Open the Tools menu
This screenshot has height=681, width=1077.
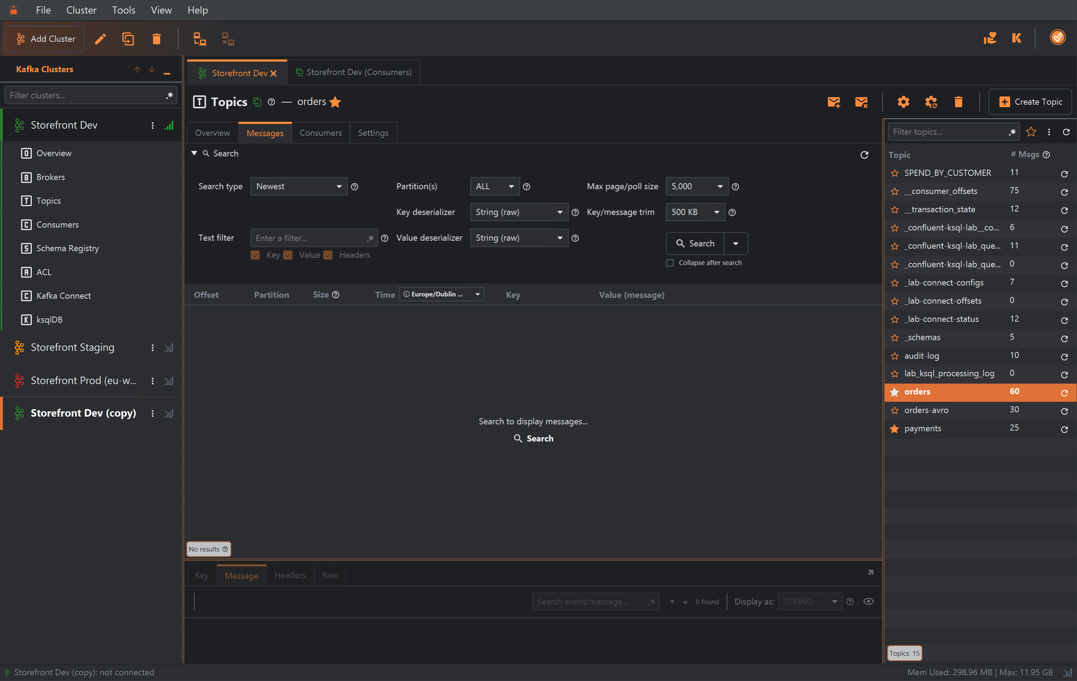click(x=123, y=10)
